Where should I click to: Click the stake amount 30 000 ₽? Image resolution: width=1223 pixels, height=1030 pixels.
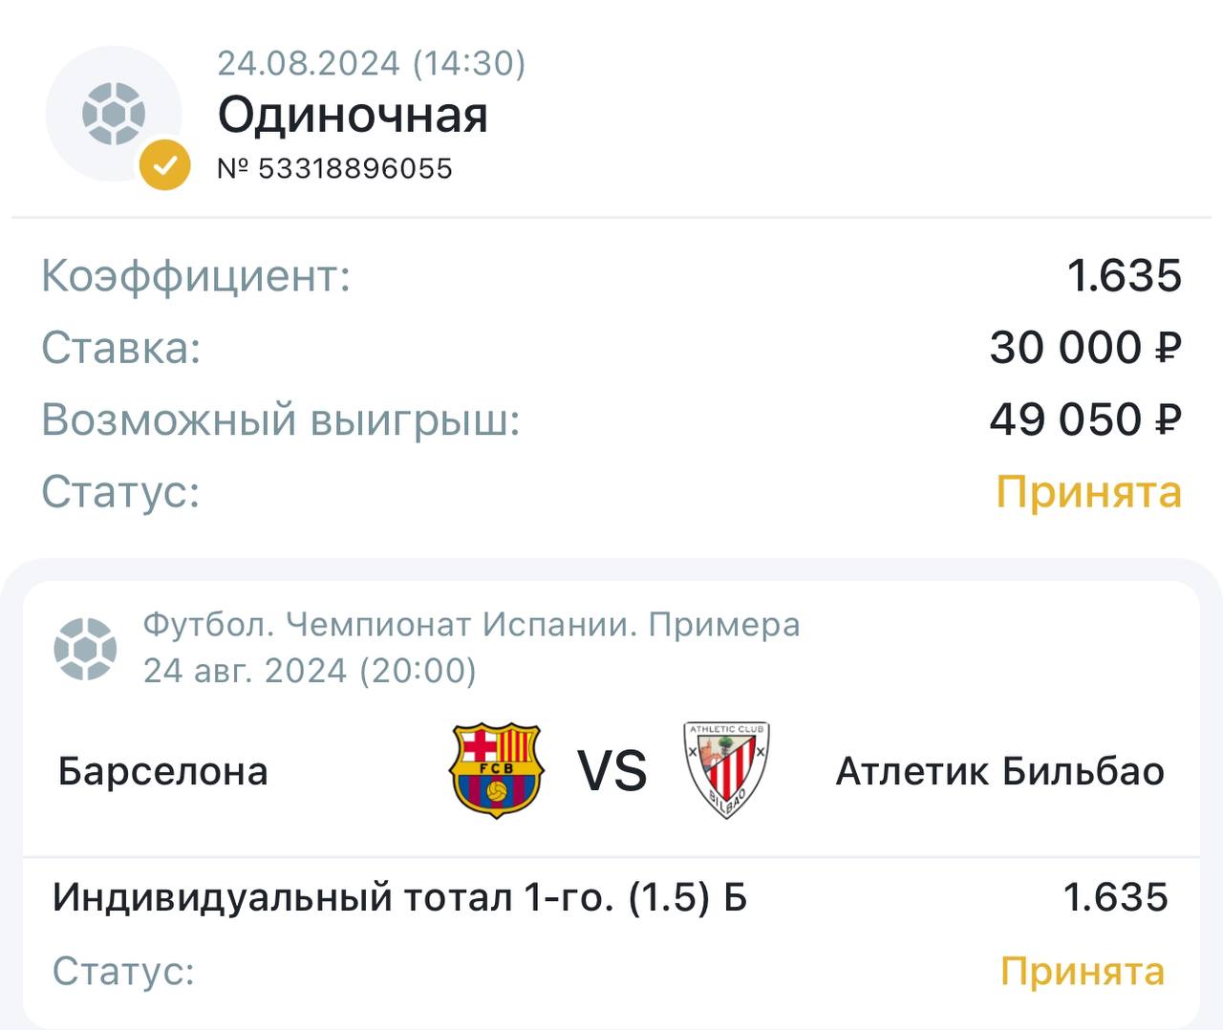1085,348
